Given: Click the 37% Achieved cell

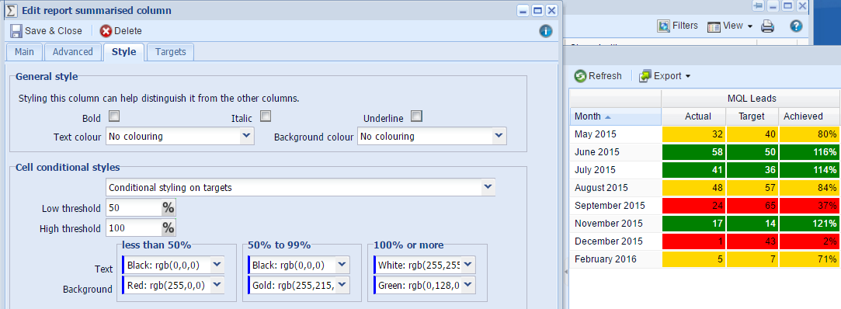Looking at the screenshot, I should click(810, 206).
